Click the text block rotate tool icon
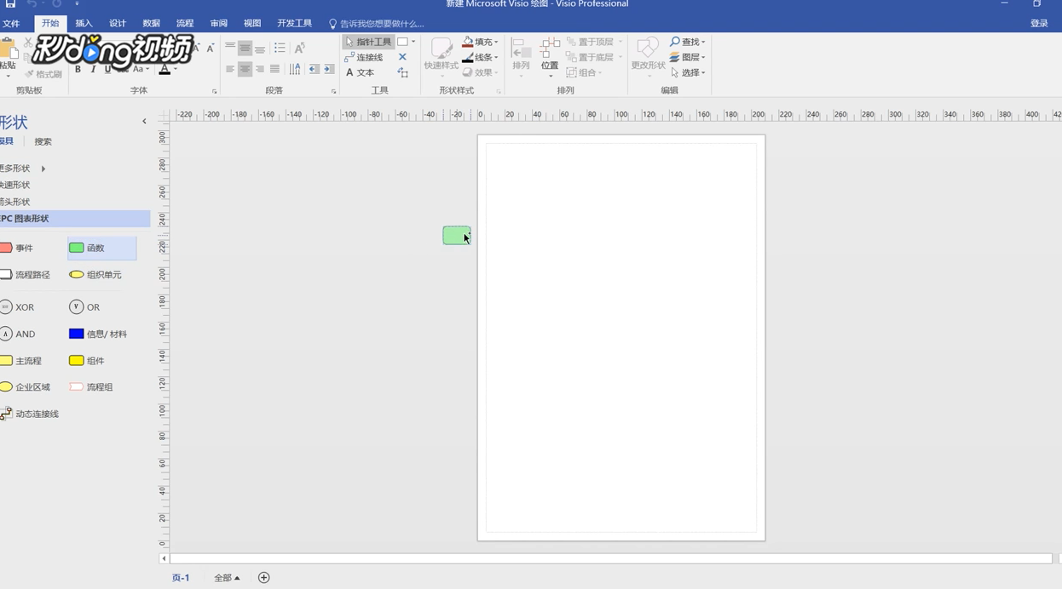The width and height of the screenshot is (1062, 589). (402, 72)
